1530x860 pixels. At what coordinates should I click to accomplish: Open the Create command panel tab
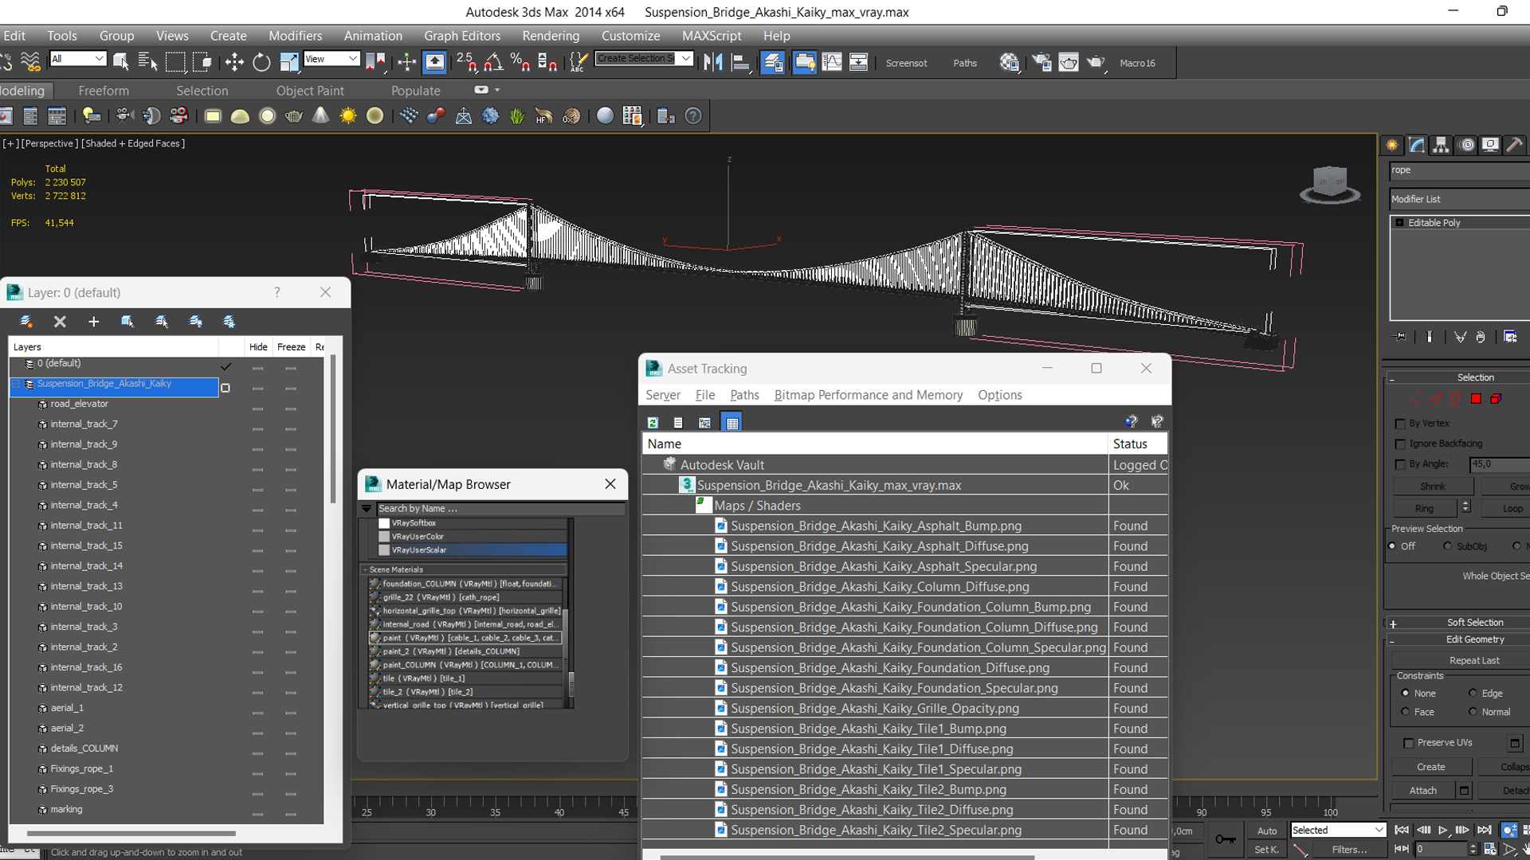click(x=1392, y=145)
